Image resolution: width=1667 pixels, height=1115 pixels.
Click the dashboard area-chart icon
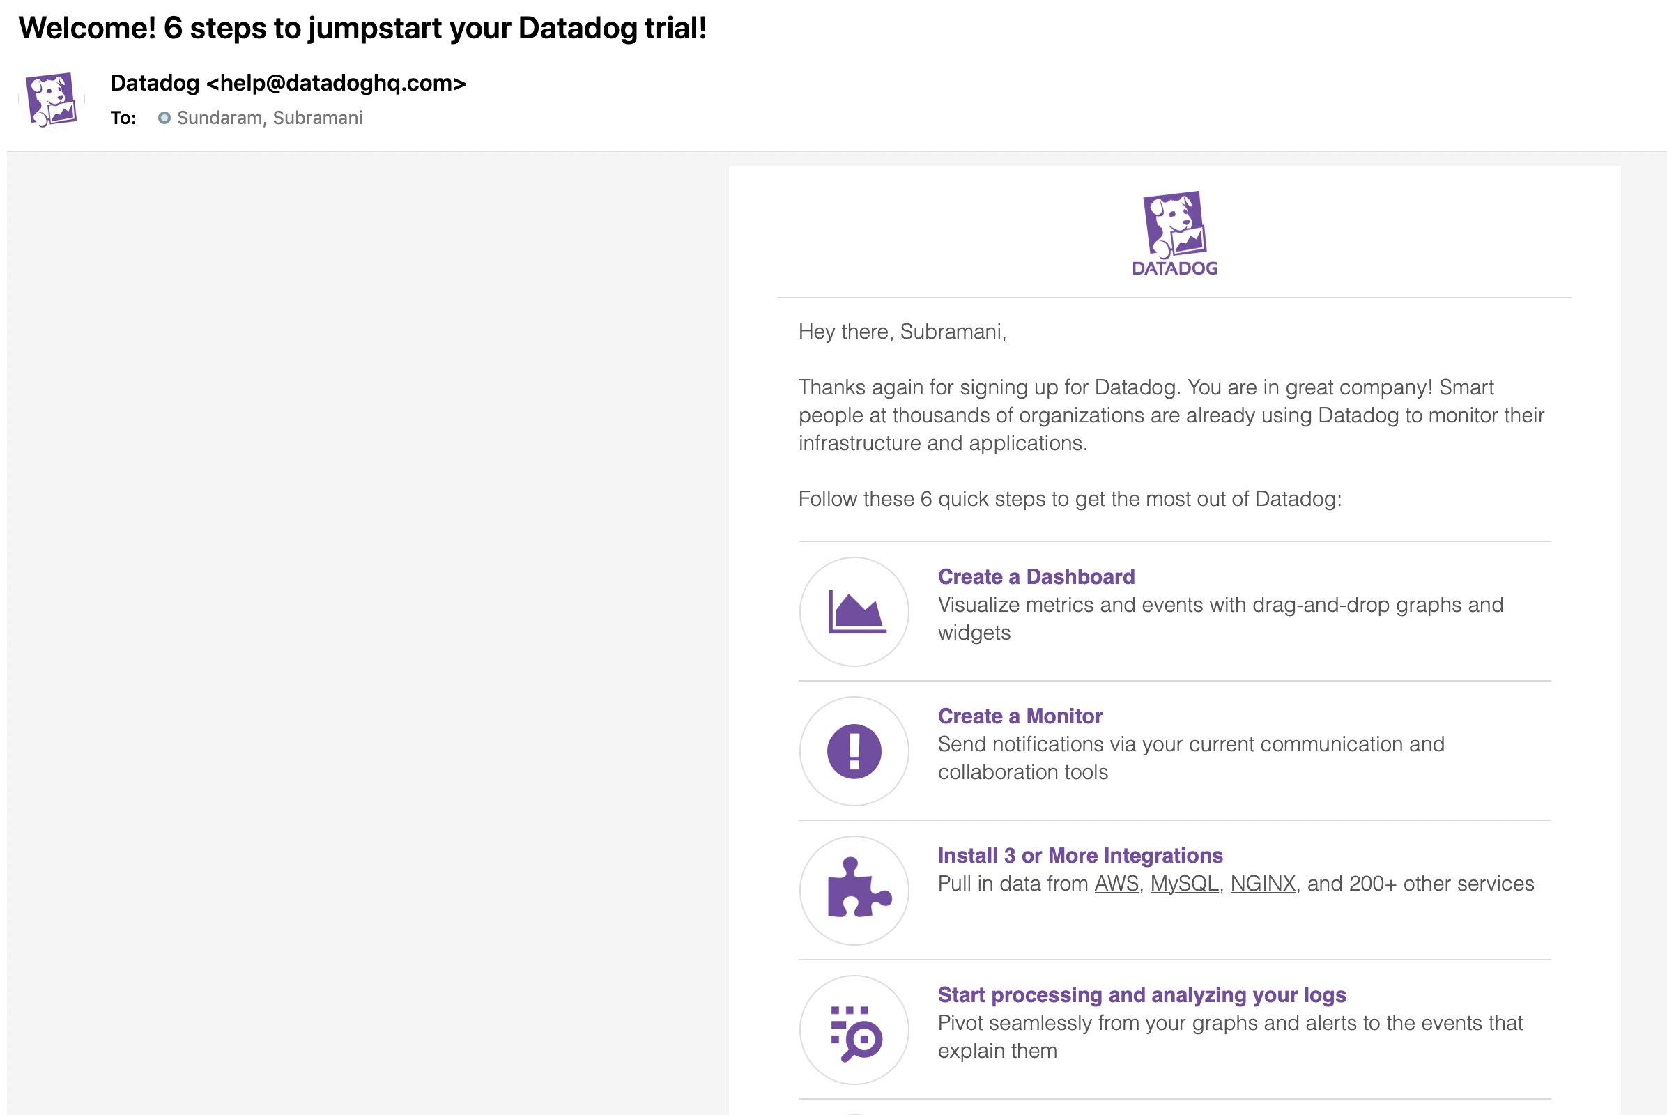(x=856, y=611)
